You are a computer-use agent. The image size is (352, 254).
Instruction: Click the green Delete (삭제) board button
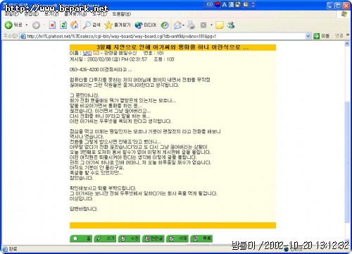[x=177, y=238]
